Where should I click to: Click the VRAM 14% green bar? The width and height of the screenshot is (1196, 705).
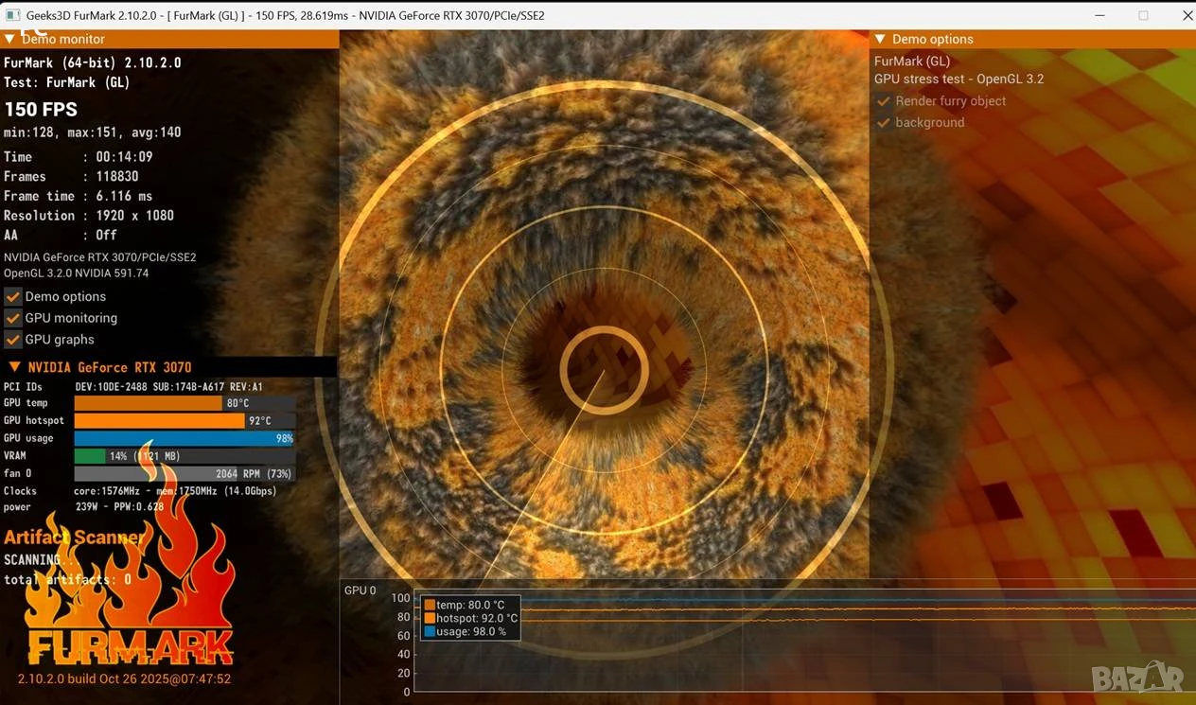point(90,456)
